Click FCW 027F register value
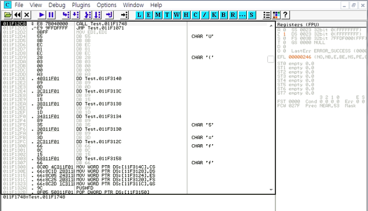This screenshot has width=368, height=211. tap(294, 105)
